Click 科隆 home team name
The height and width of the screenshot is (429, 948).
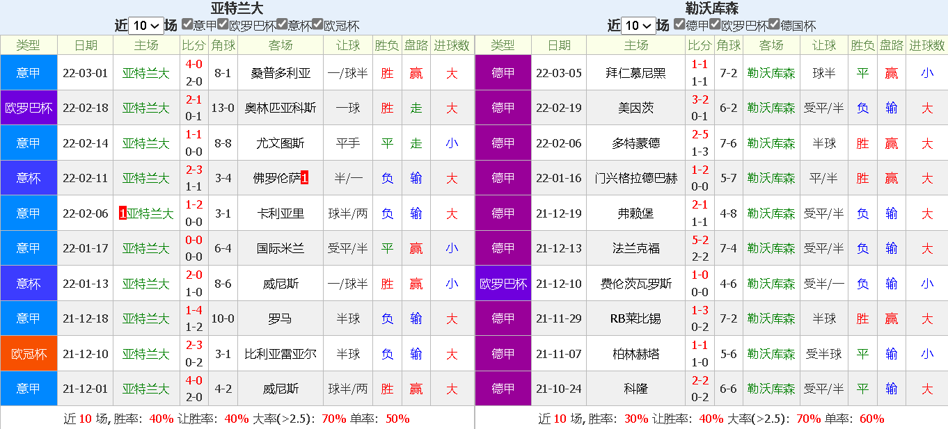pyautogui.click(x=636, y=389)
